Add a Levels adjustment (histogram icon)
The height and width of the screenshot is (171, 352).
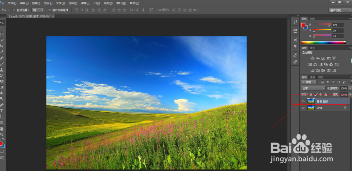[x=318, y=58]
